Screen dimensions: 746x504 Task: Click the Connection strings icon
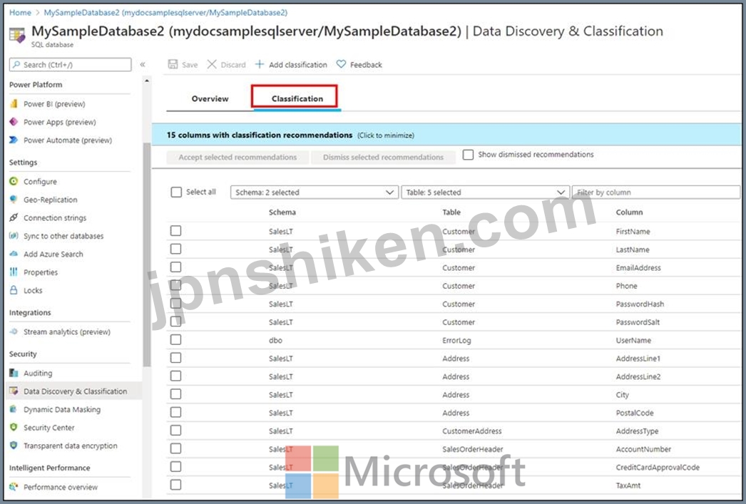click(14, 217)
